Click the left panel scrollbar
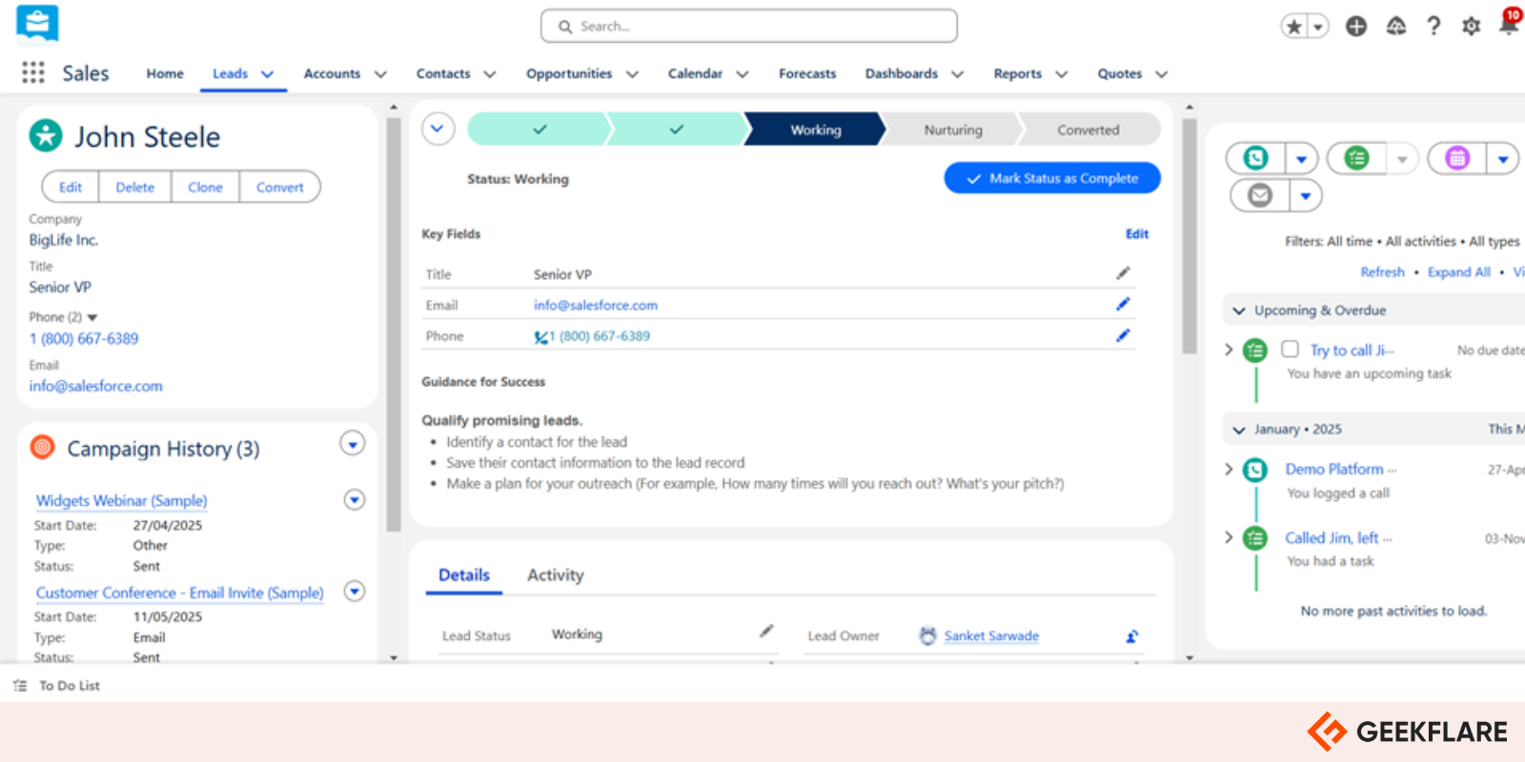Screen dimensions: 1525x762 (394, 325)
